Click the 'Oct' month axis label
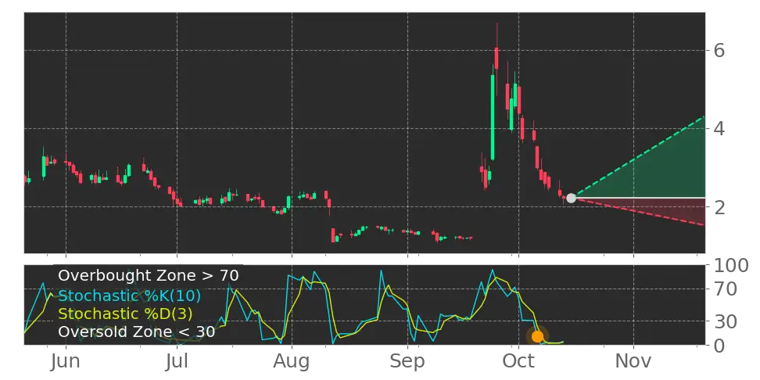This screenshot has height=380, width=760. tap(518, 361)
